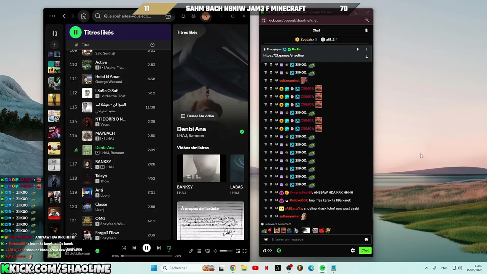Open the BANKSY similar video thumbnail

201,168
